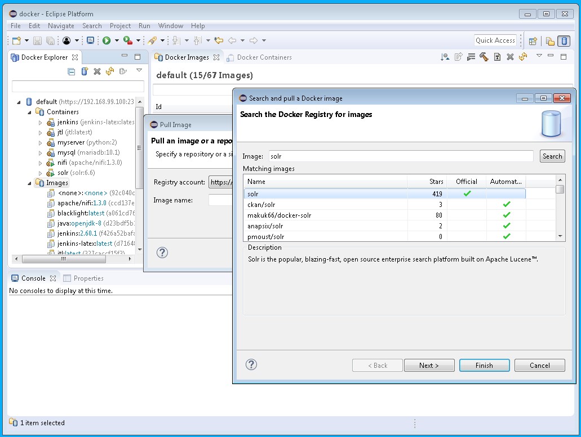This screenshot has height=437, width=581.
Task: Open the Docker Explorer view menu triangle
Action: click(x=139, y=71)
